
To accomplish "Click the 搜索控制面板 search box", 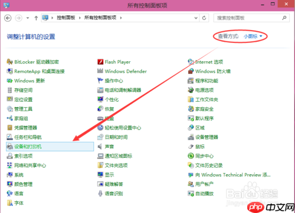I will click(x=251, y=18).
